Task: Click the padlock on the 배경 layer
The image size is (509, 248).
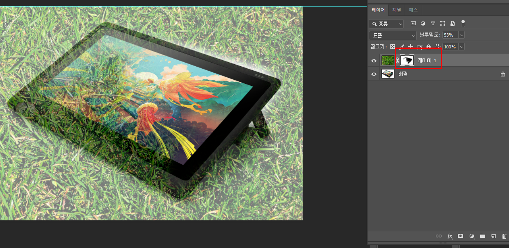Action: [x=503, y=74]
